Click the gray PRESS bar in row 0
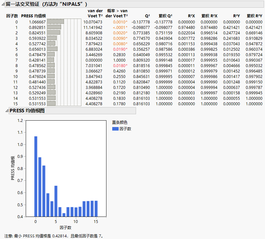 [55, 21]
